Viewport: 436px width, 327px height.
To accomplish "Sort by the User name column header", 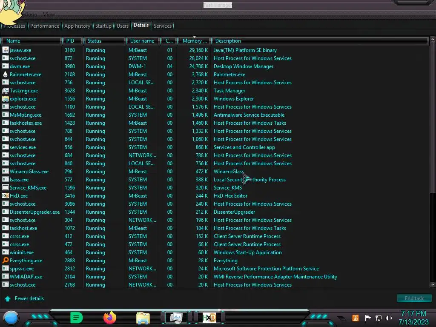I will (x=142, y=41).
